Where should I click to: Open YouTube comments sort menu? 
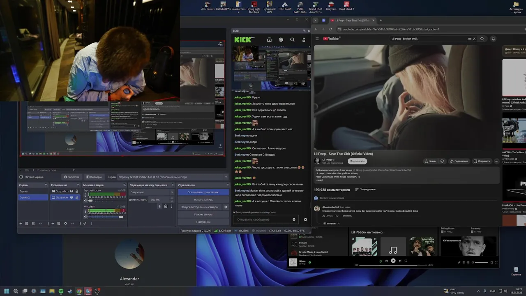point(365,190)
